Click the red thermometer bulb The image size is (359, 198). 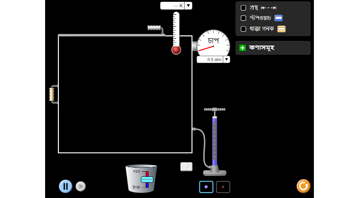pos(176,50)
